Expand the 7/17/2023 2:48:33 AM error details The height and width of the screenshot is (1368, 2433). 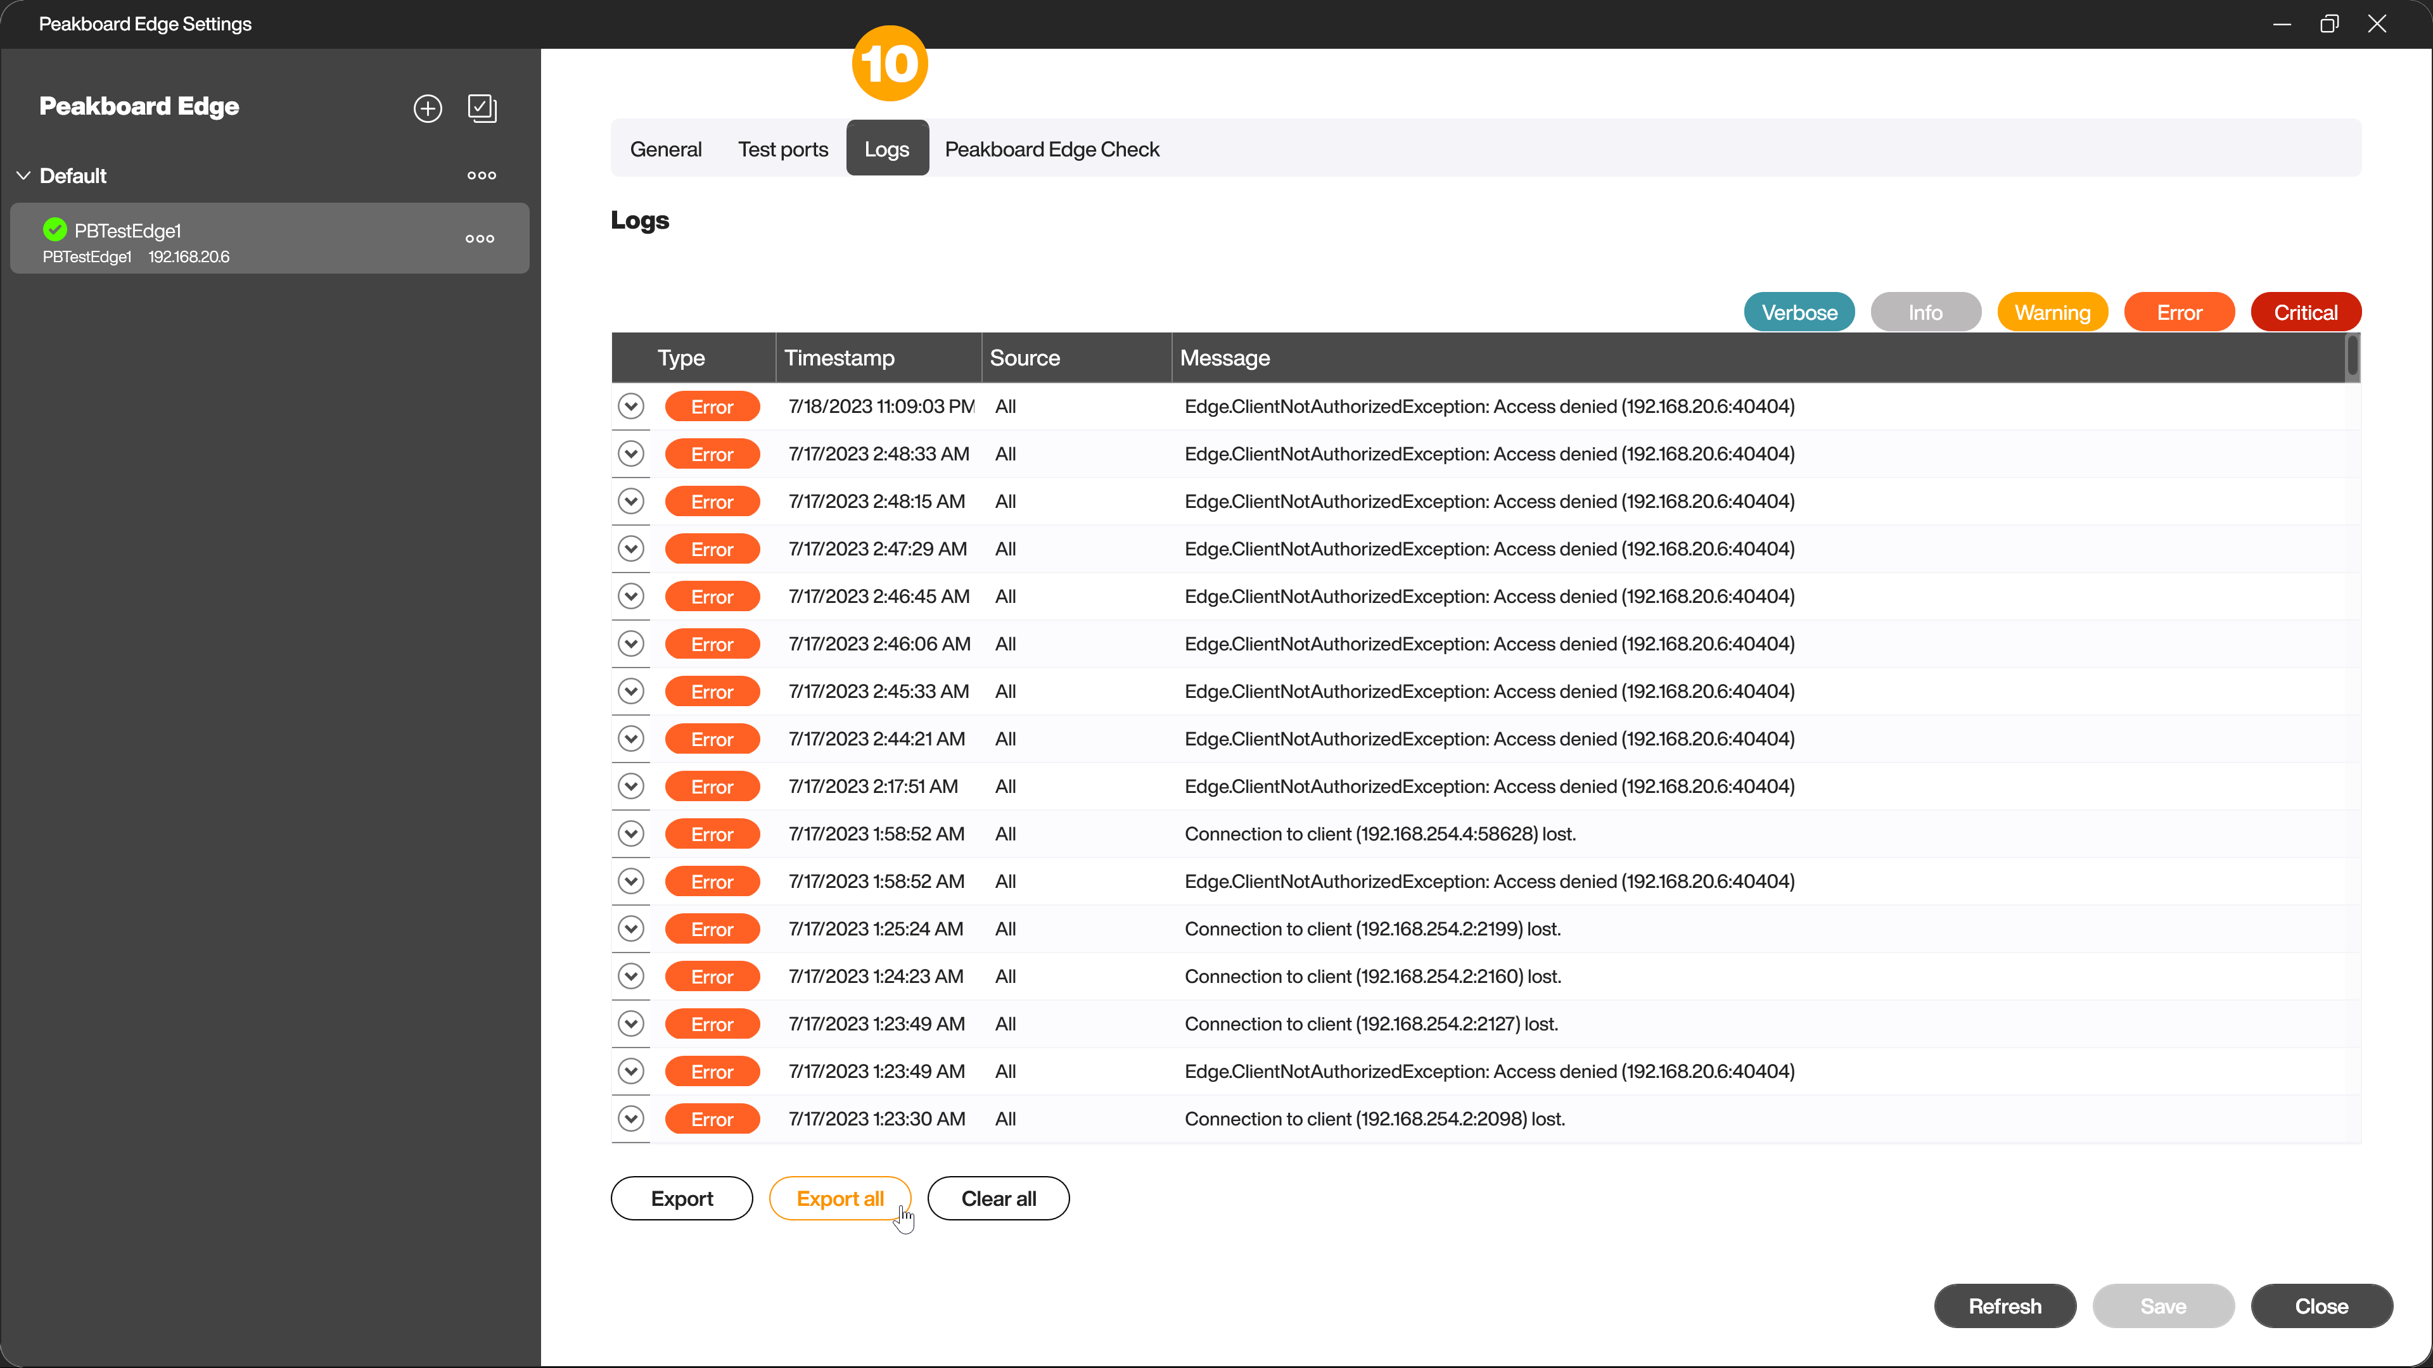coord(631,454)
